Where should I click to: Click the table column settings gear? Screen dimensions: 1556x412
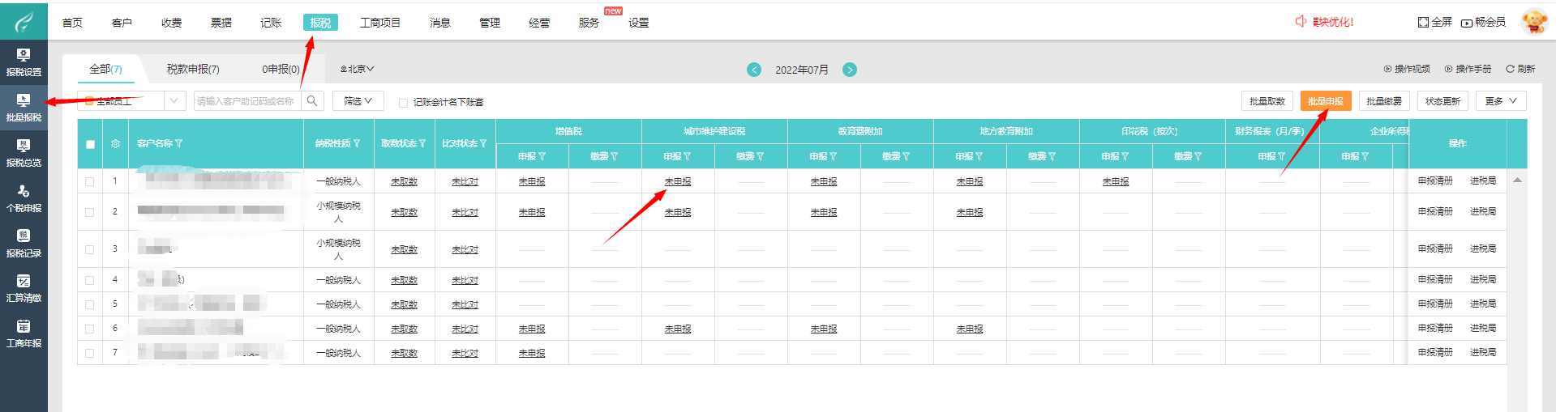coord(115,143)
